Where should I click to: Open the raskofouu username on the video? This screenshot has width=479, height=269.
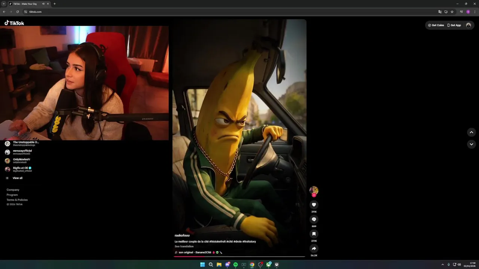(x=182, y=235)
